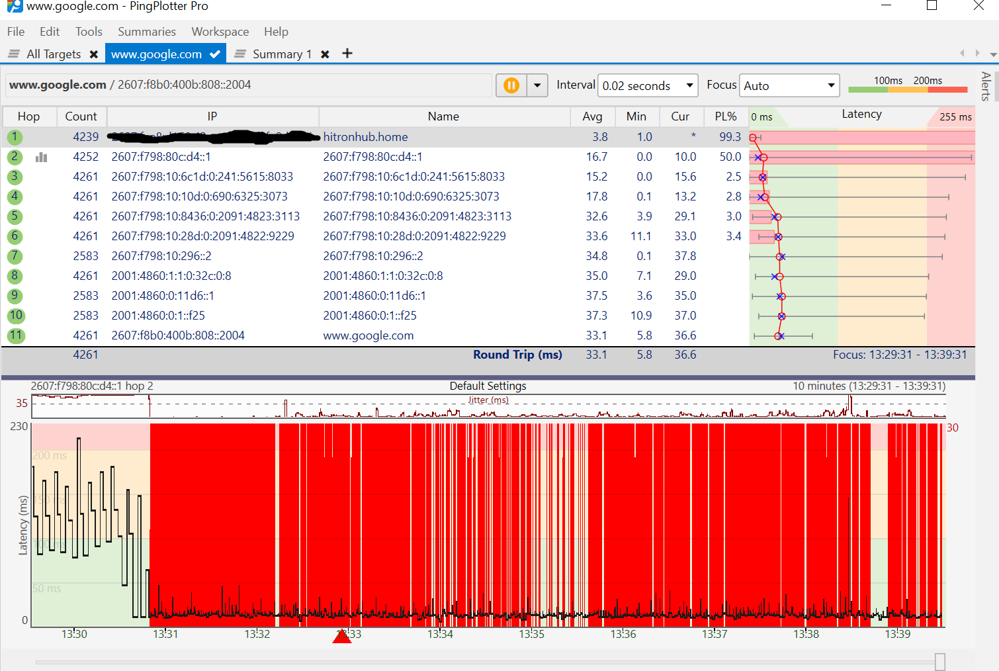Switch to the Summary 1 tab

coord(282,54)
